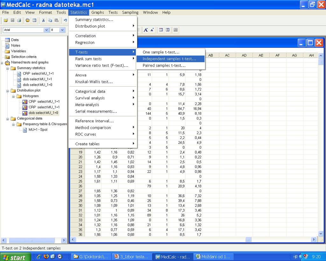Open the 'MU=1 - Spol' frequency table
The image size is (326, 261).
(38, 130)
